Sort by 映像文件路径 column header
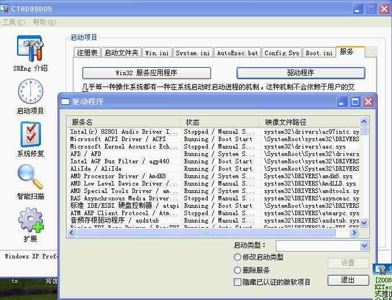392x300 pixels. 310,122
